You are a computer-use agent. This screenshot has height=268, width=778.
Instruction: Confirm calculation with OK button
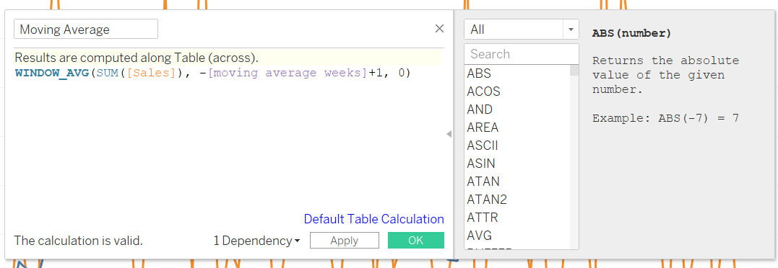click(416, 241)
